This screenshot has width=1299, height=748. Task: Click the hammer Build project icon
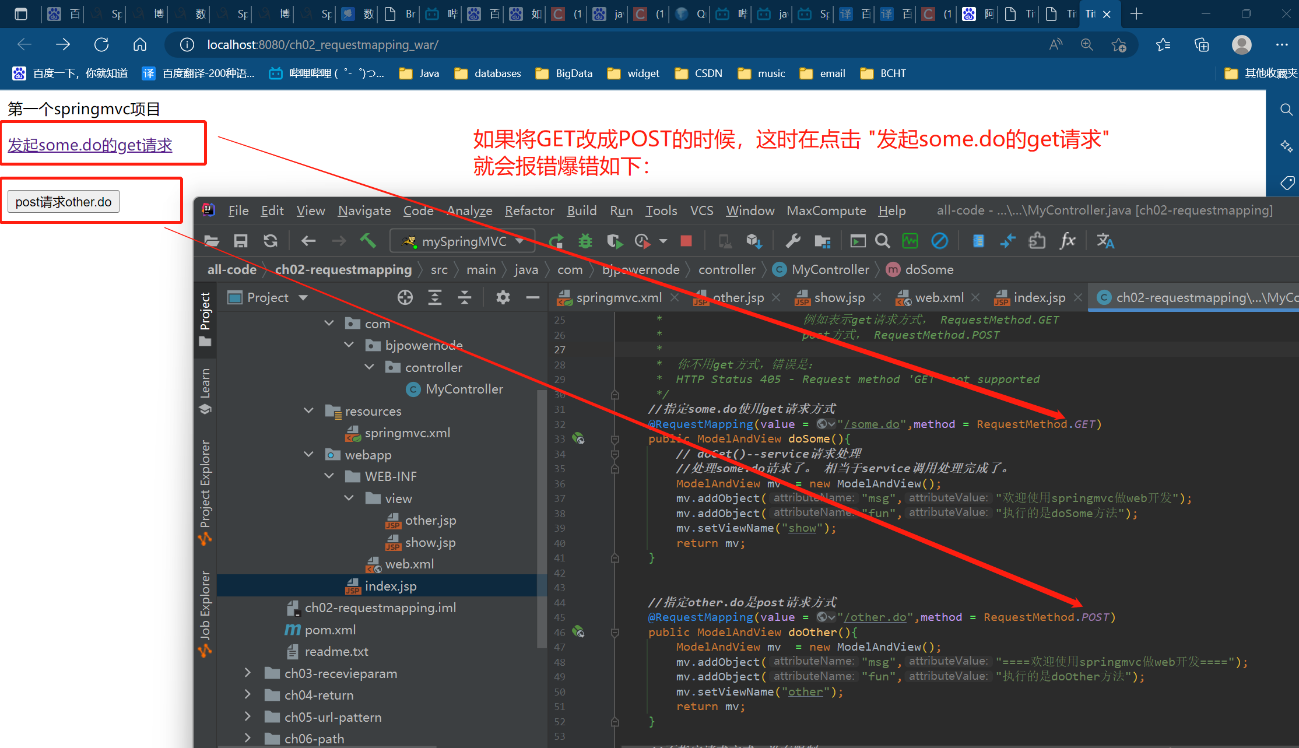click(x=368, y=241)
